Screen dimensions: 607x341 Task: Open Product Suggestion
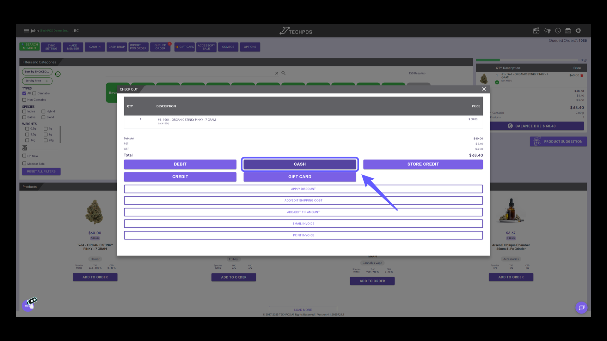tap(558, 141)
